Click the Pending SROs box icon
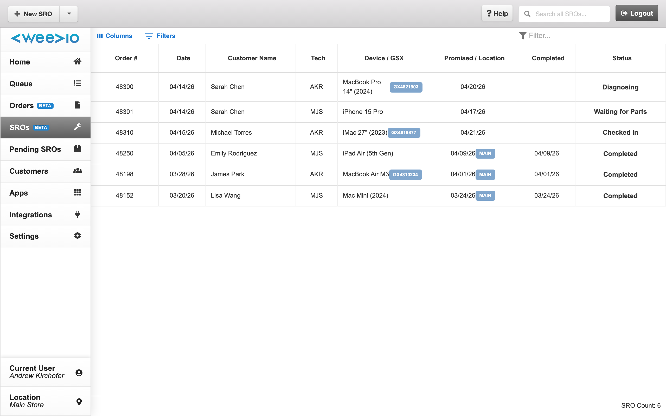This screenshot has width=666, height=416. (x=77, y=148)
